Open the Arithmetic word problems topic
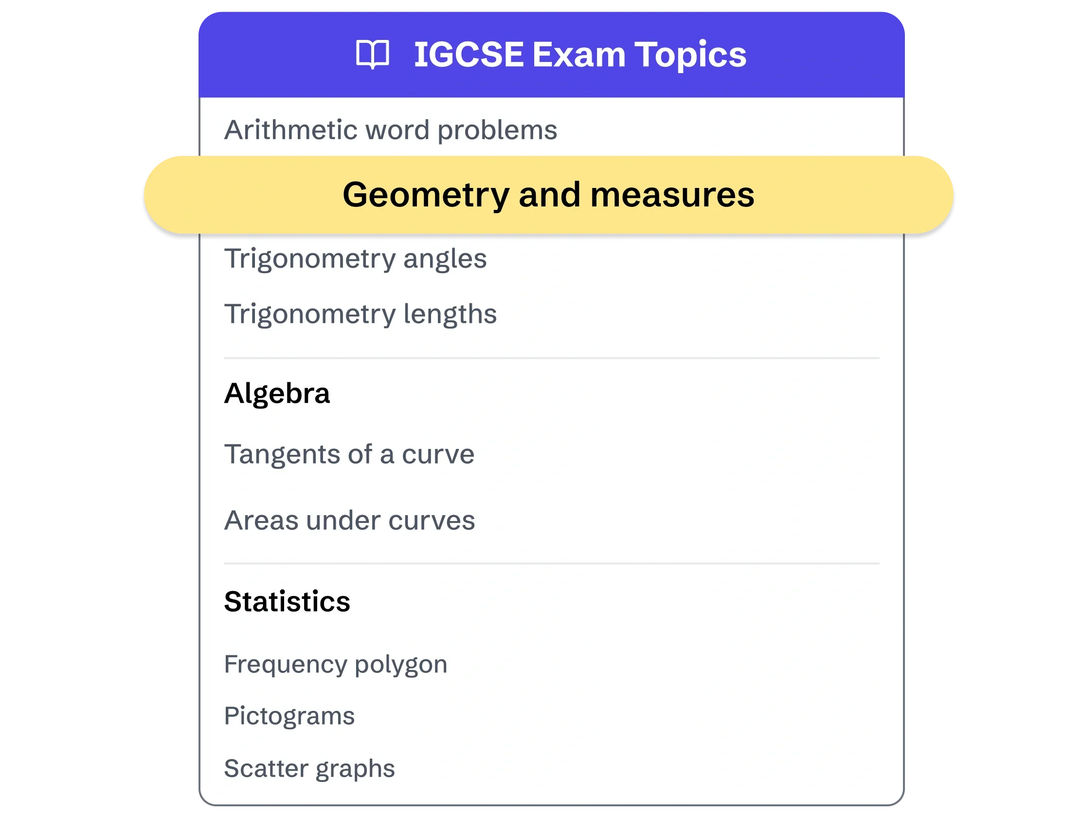Image resolution: width=1082 pixels, height=818 pixels. coord(391,129)
